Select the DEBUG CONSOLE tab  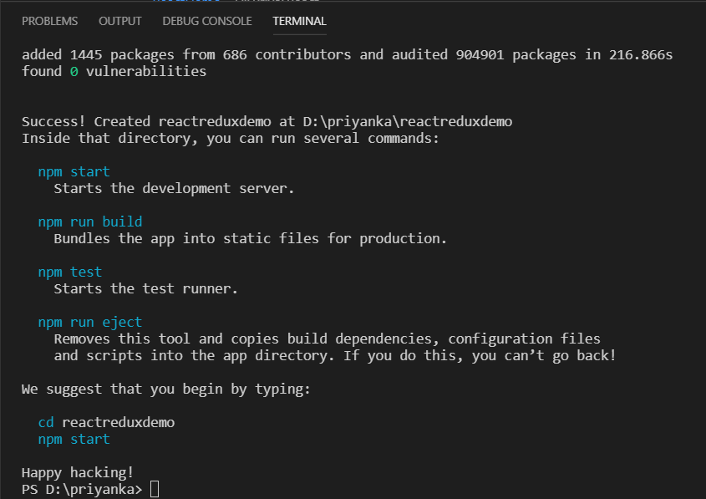tap(207, 21)
